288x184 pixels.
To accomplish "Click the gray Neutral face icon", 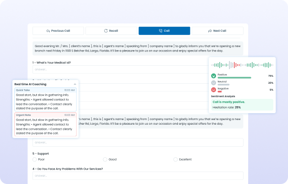I will click(213, 83).
